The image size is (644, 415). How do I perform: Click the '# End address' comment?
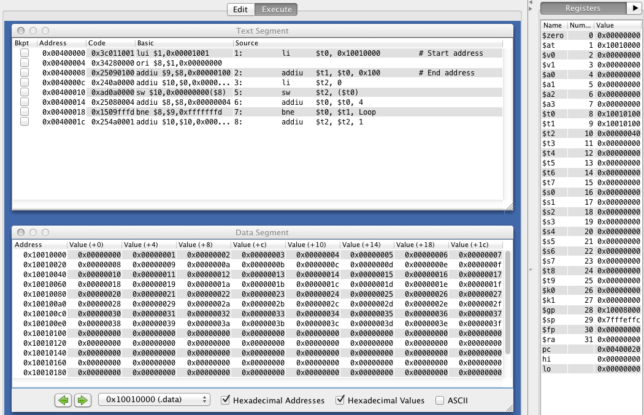[x=447, y=73]
